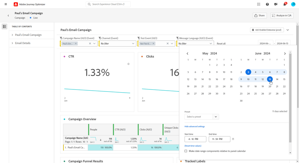Toggle the table of contents panel icon
Screen dimensions: 299x163
pyautogui.click(x=4, y=26)
